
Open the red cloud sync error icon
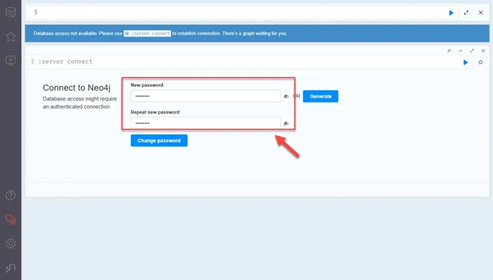point(10,219)
